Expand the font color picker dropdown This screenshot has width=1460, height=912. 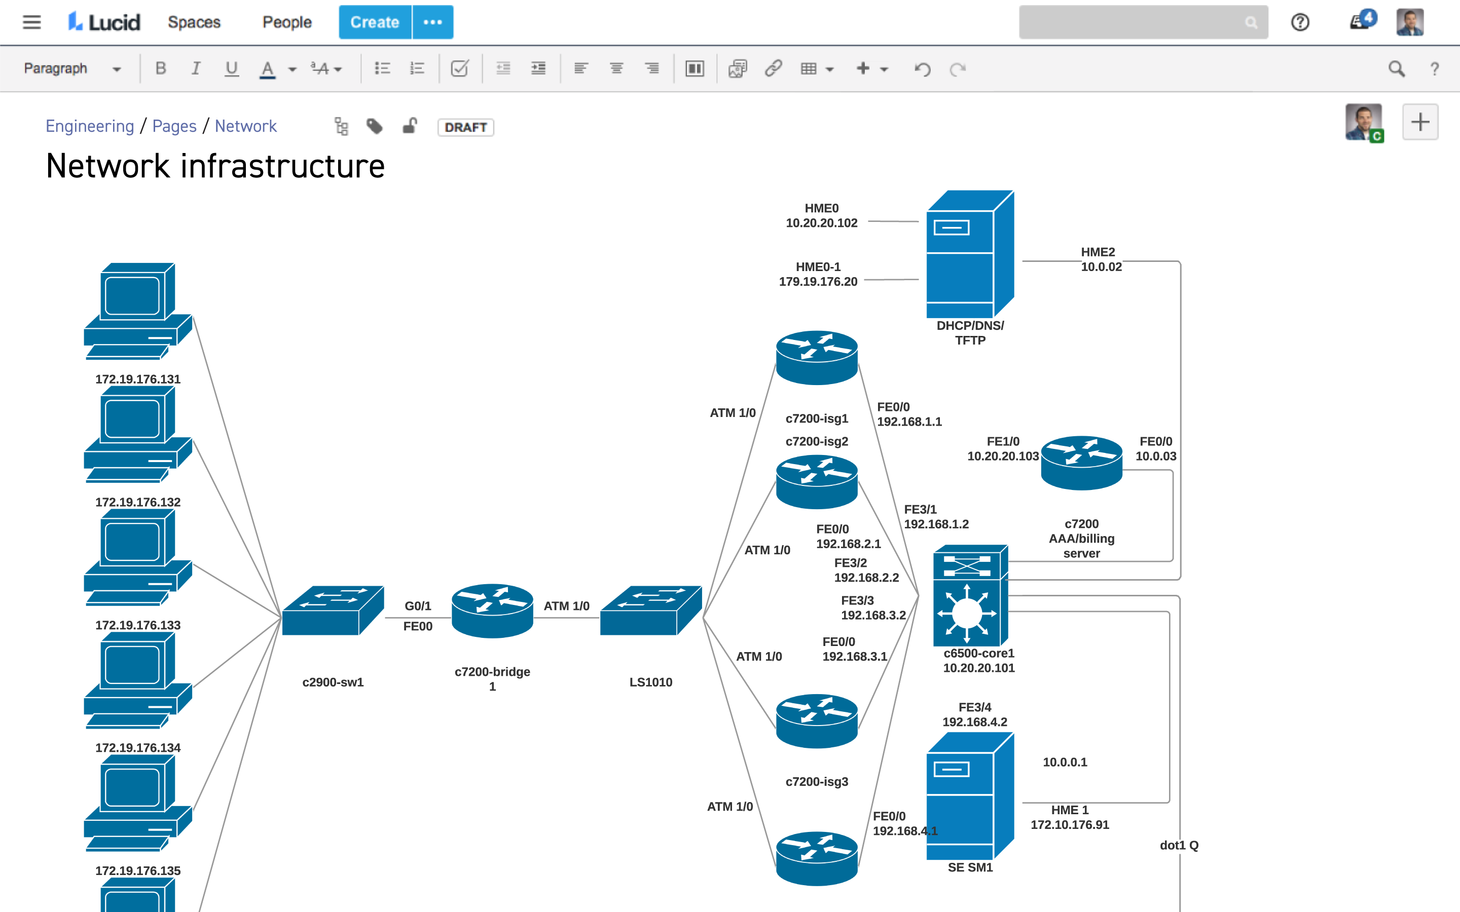[286, 70]
